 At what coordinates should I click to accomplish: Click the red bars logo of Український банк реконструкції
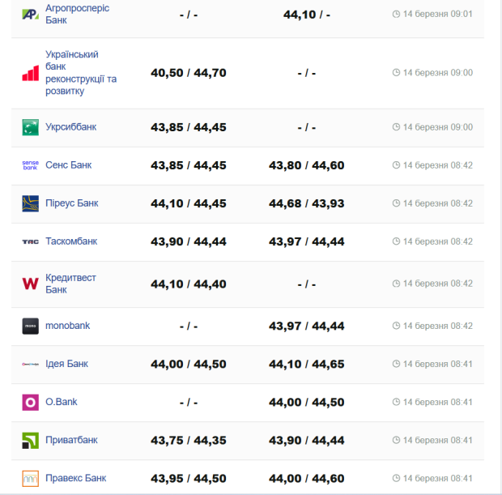coord(30,73)
